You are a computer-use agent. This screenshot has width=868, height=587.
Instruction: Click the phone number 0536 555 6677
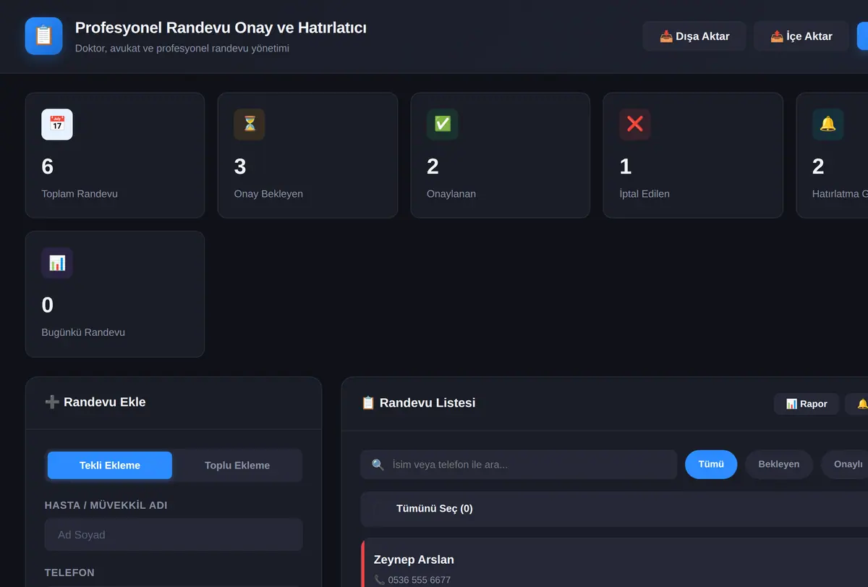point(420,580)
